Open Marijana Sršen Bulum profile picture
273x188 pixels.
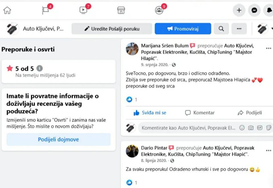point(132,49)
